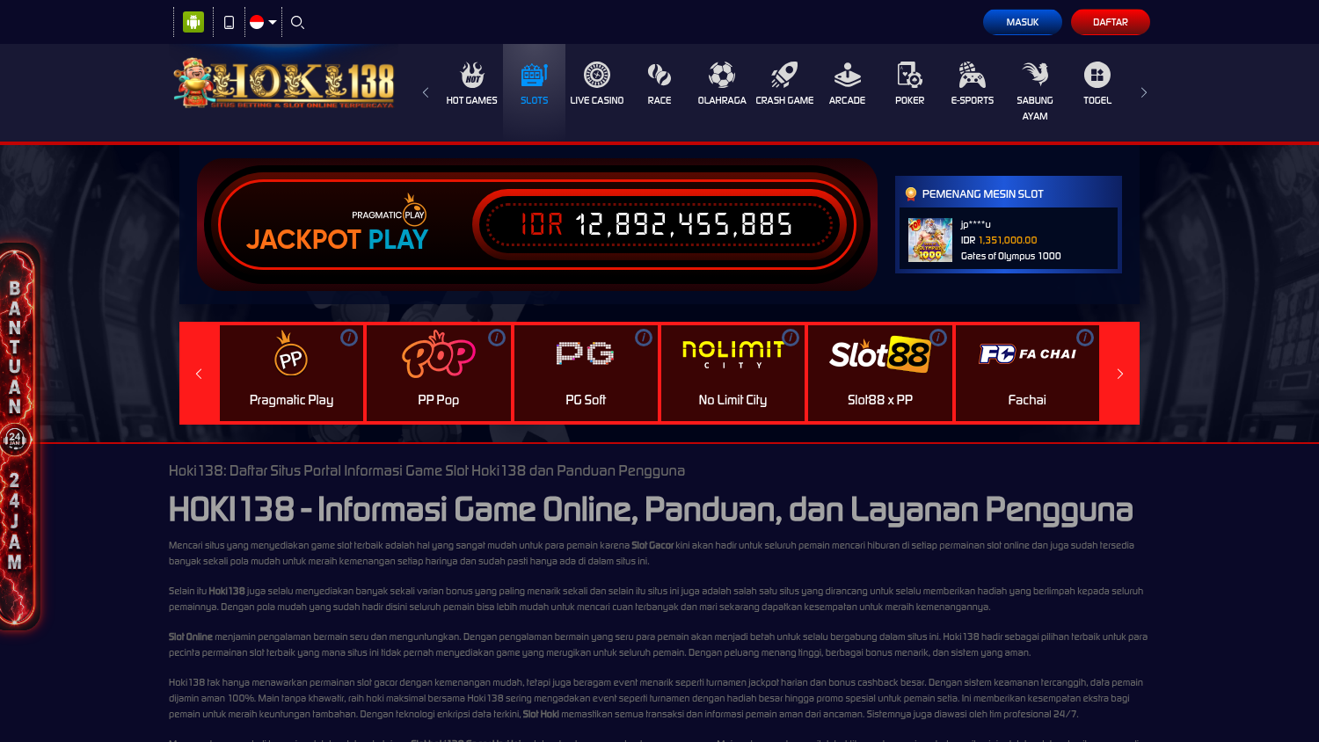1319x742 pixels.
Task: Show info for Fachai provider
Action: point(1085,338)
